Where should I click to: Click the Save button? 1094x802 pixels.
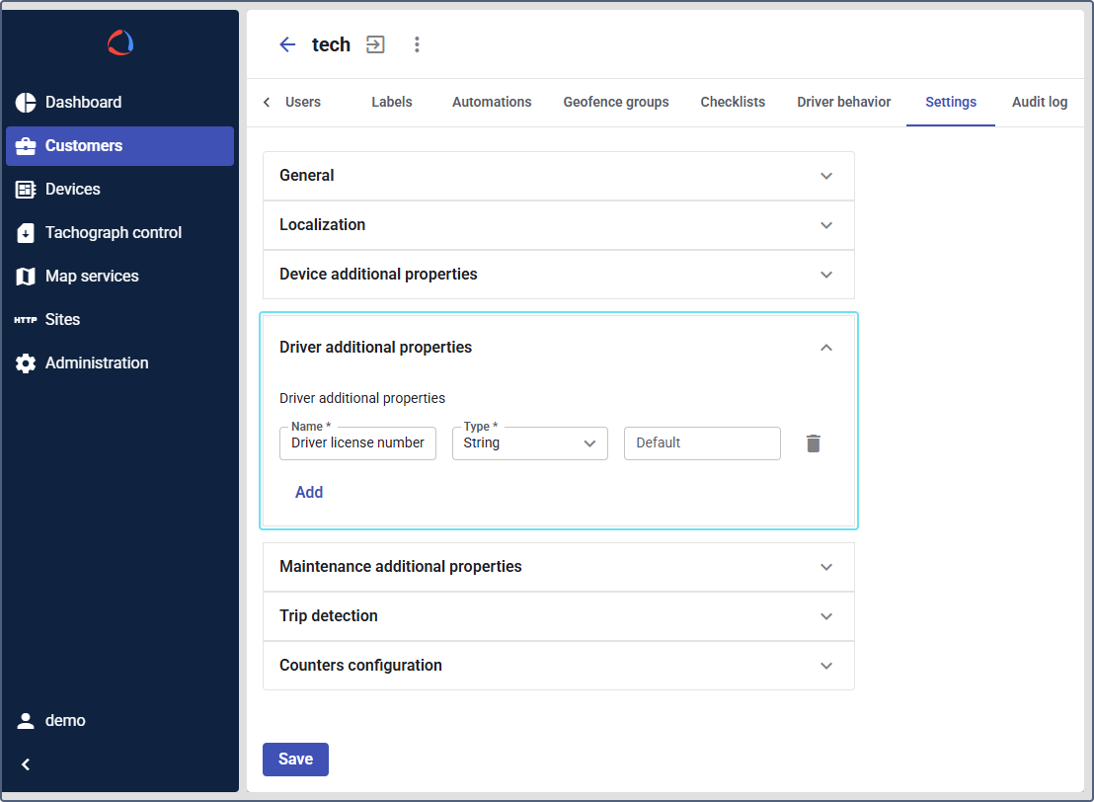pyautogui.click(x=295, y=760)
